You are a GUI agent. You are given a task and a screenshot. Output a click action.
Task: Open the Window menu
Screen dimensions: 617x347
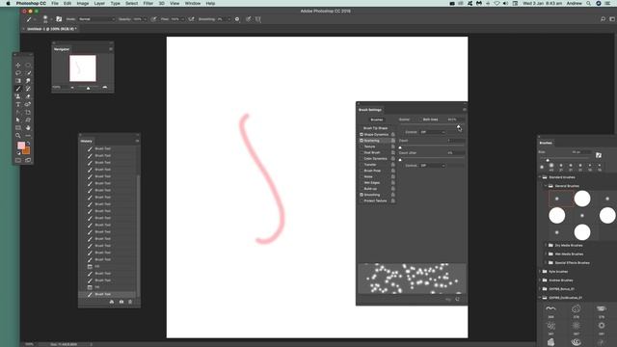point(193,3)
